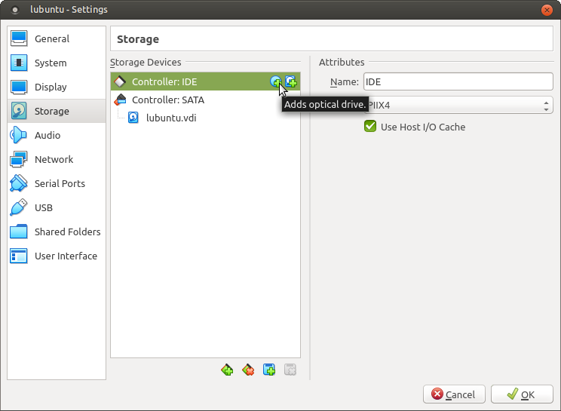Click the Storage page heading
The height and width of the screenshot is (411, 561).
pyautogui.click(x=138, y=39)
